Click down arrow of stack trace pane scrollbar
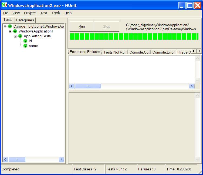Screen dimensions: 203x175 (197, 159)
